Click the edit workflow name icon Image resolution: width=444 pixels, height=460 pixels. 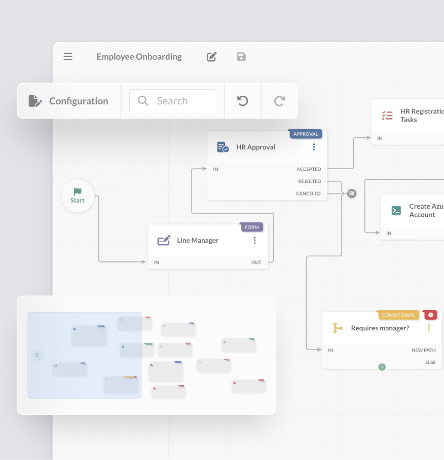(x=212, y=57)
